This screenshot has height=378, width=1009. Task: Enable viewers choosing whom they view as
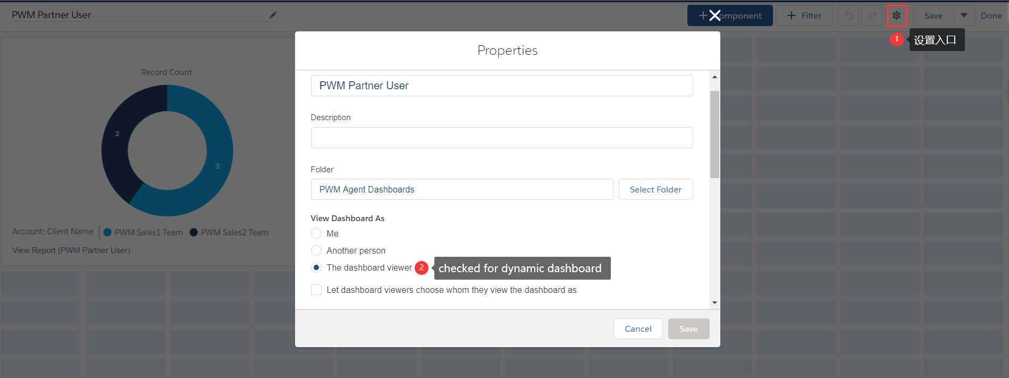[x=316, y=290]
